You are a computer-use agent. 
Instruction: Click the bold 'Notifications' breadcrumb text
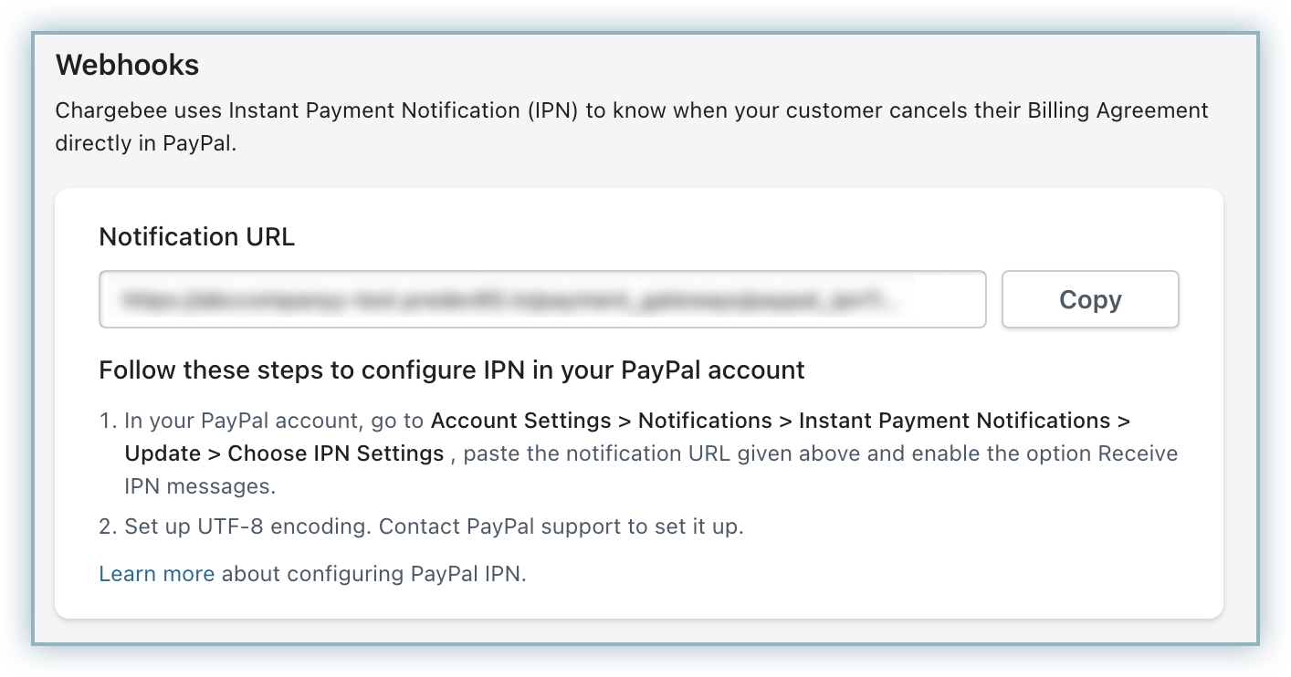(x=705, y=421)
